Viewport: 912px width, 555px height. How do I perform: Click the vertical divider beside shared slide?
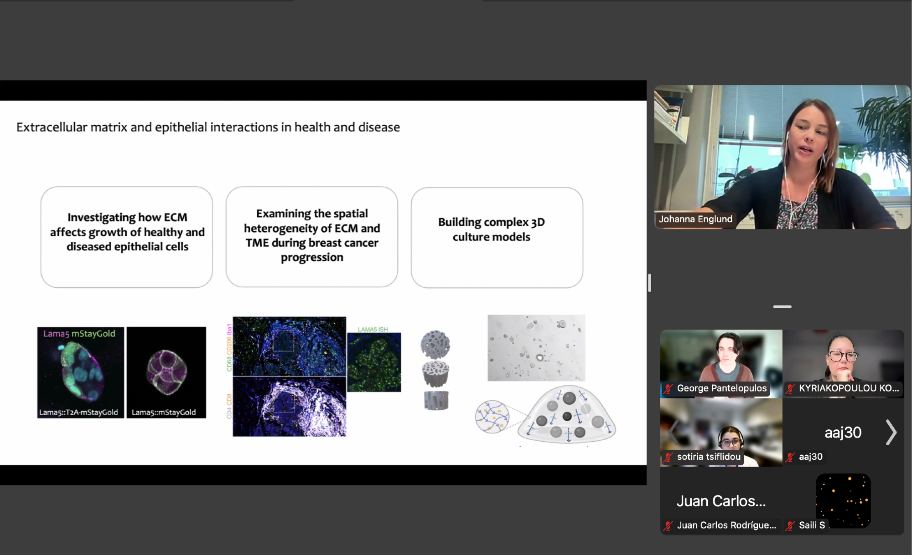click(649, 283)
